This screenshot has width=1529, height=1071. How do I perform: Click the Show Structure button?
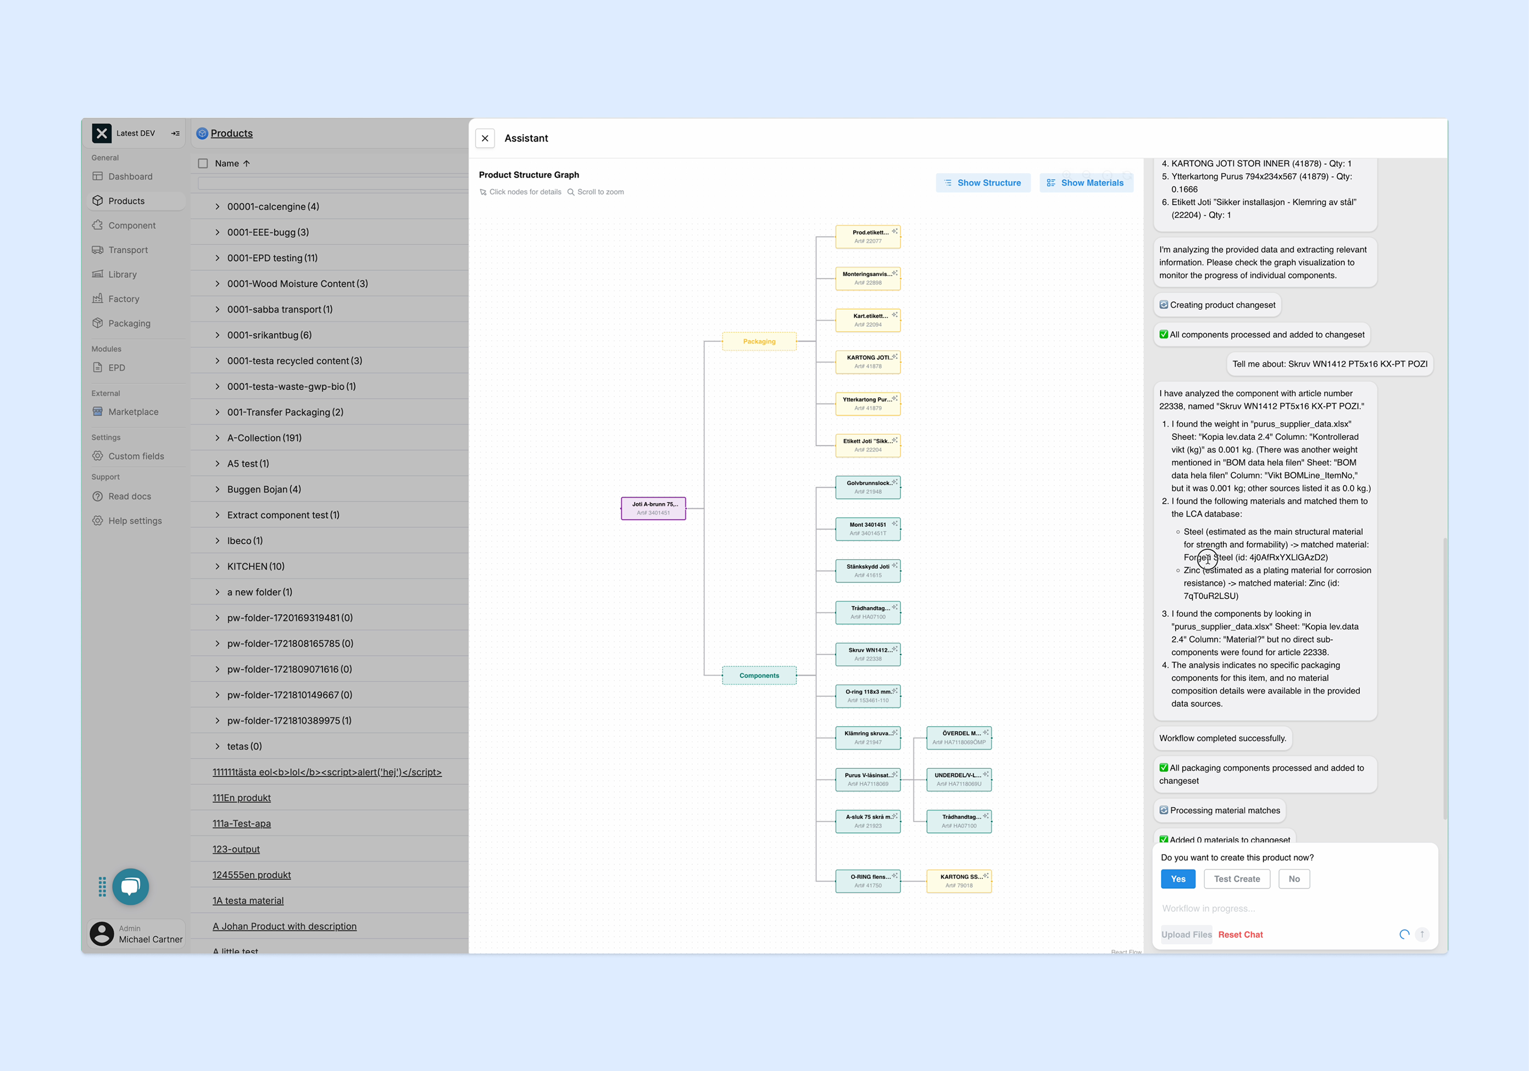coord(983,183)
